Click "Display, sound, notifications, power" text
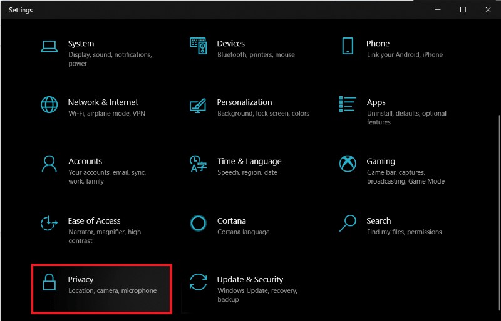The height and width of the screenshot is (321, 501). (x=110, y=59)
